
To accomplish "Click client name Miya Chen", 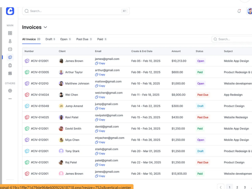I will point(72,140).
